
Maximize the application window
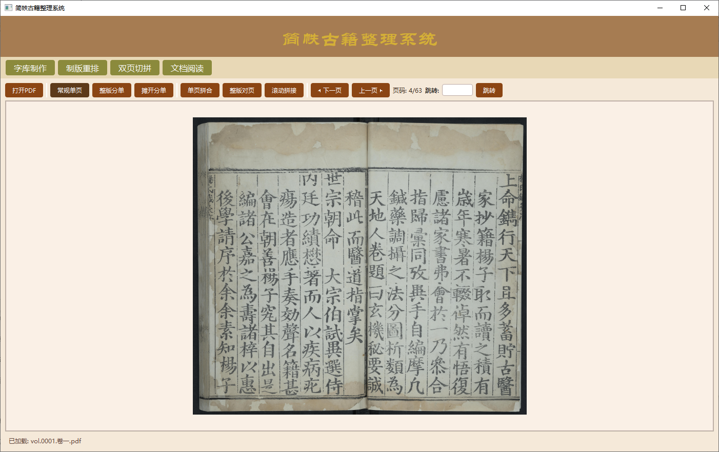pos(683,8)
